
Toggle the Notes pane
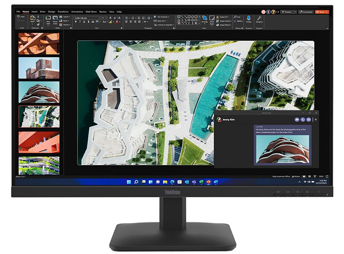(296, 177)
